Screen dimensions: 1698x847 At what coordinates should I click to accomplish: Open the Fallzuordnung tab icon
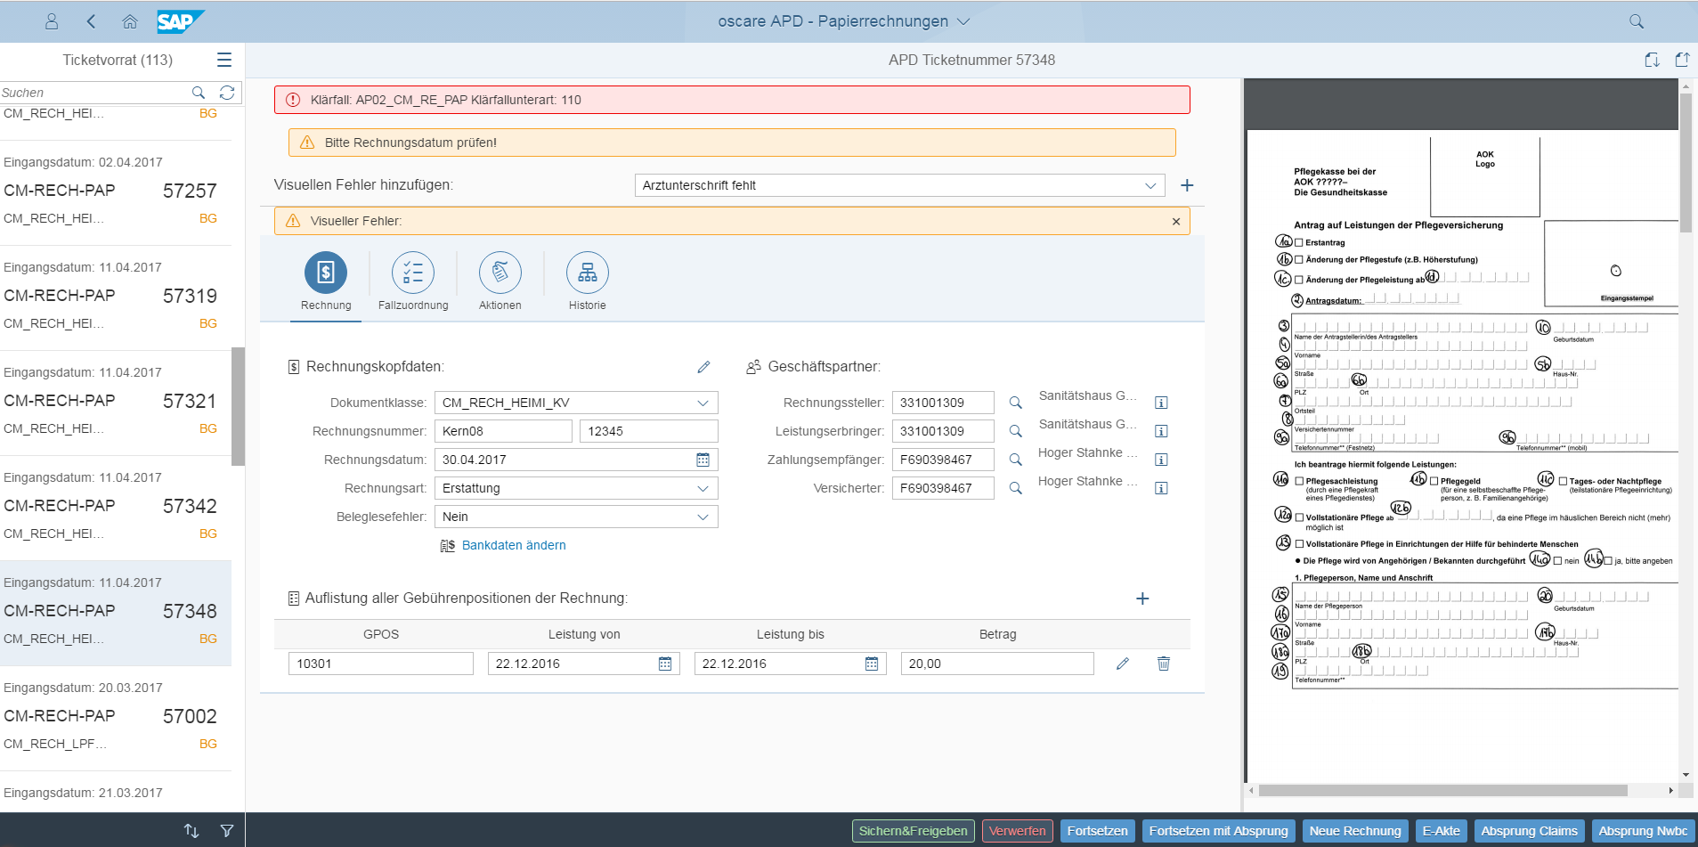[x=413, y=273]
